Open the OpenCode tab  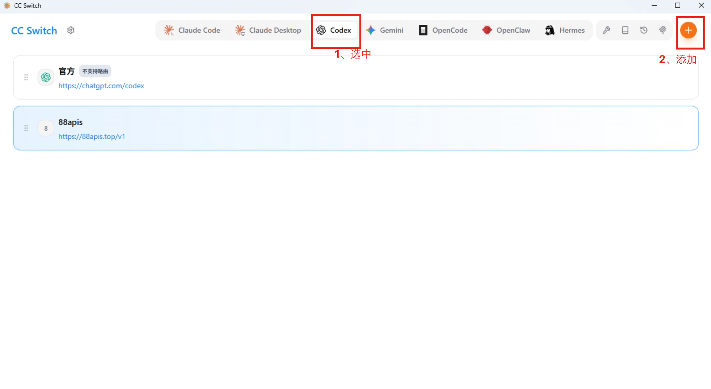coord(443,30)
